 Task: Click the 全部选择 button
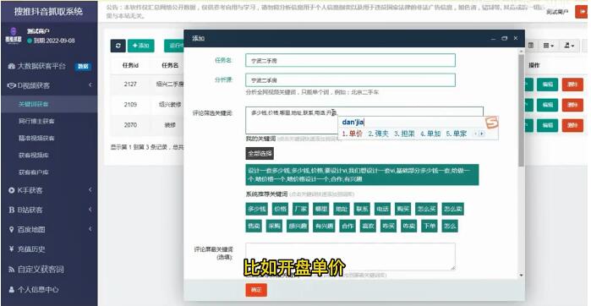(x=260, y=153)
